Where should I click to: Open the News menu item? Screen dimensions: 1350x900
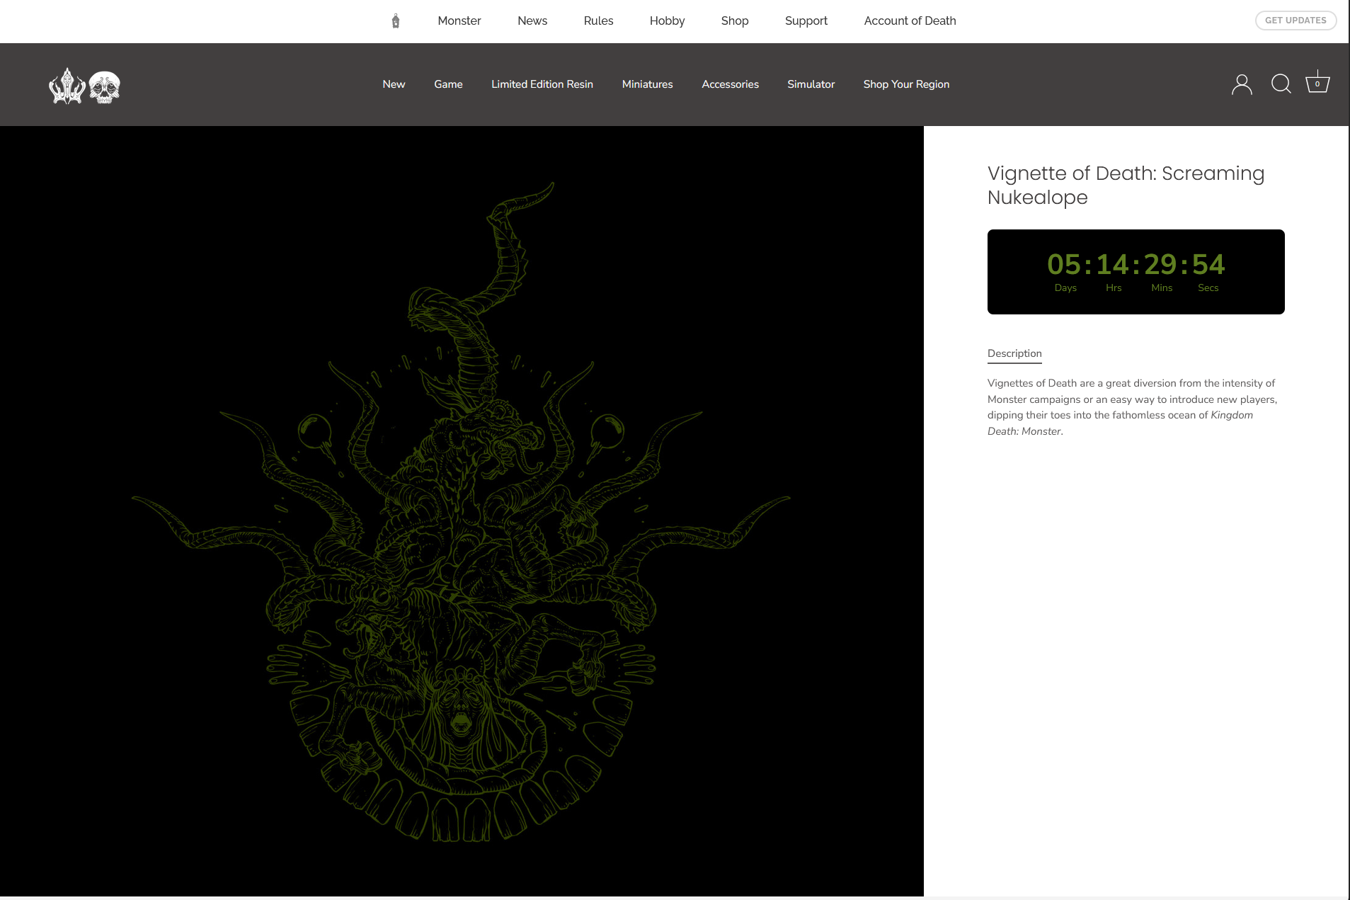(532, 21)
